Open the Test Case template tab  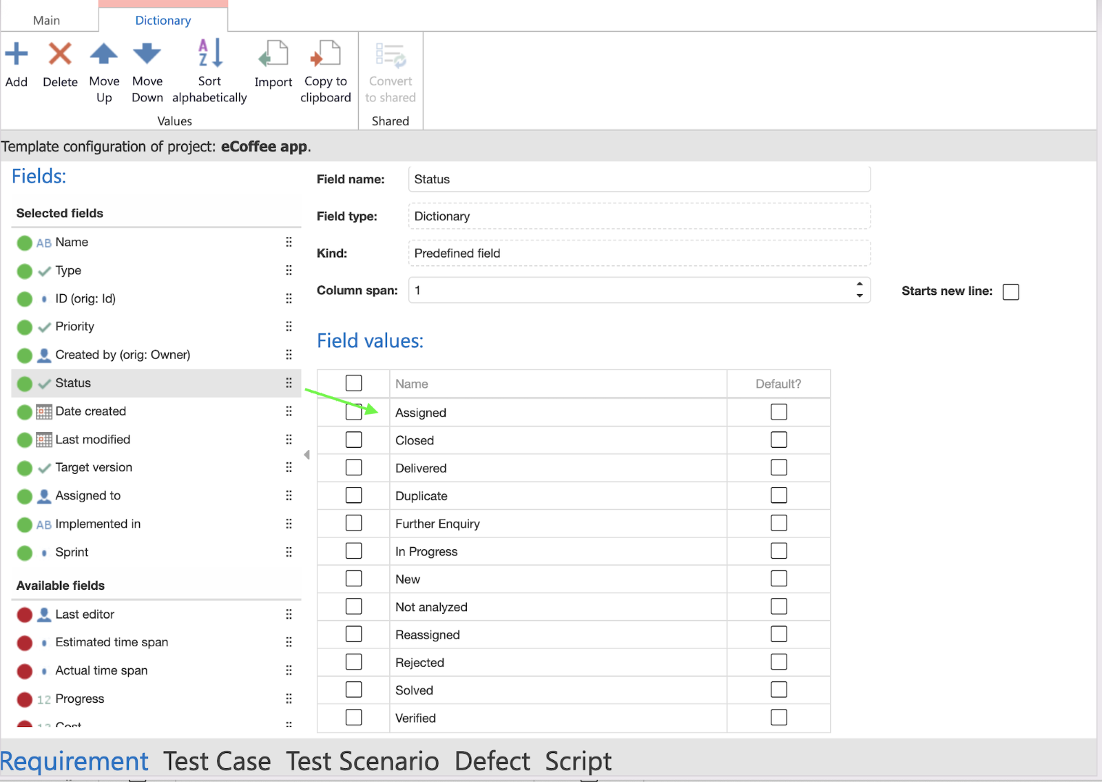pos(217,761)
